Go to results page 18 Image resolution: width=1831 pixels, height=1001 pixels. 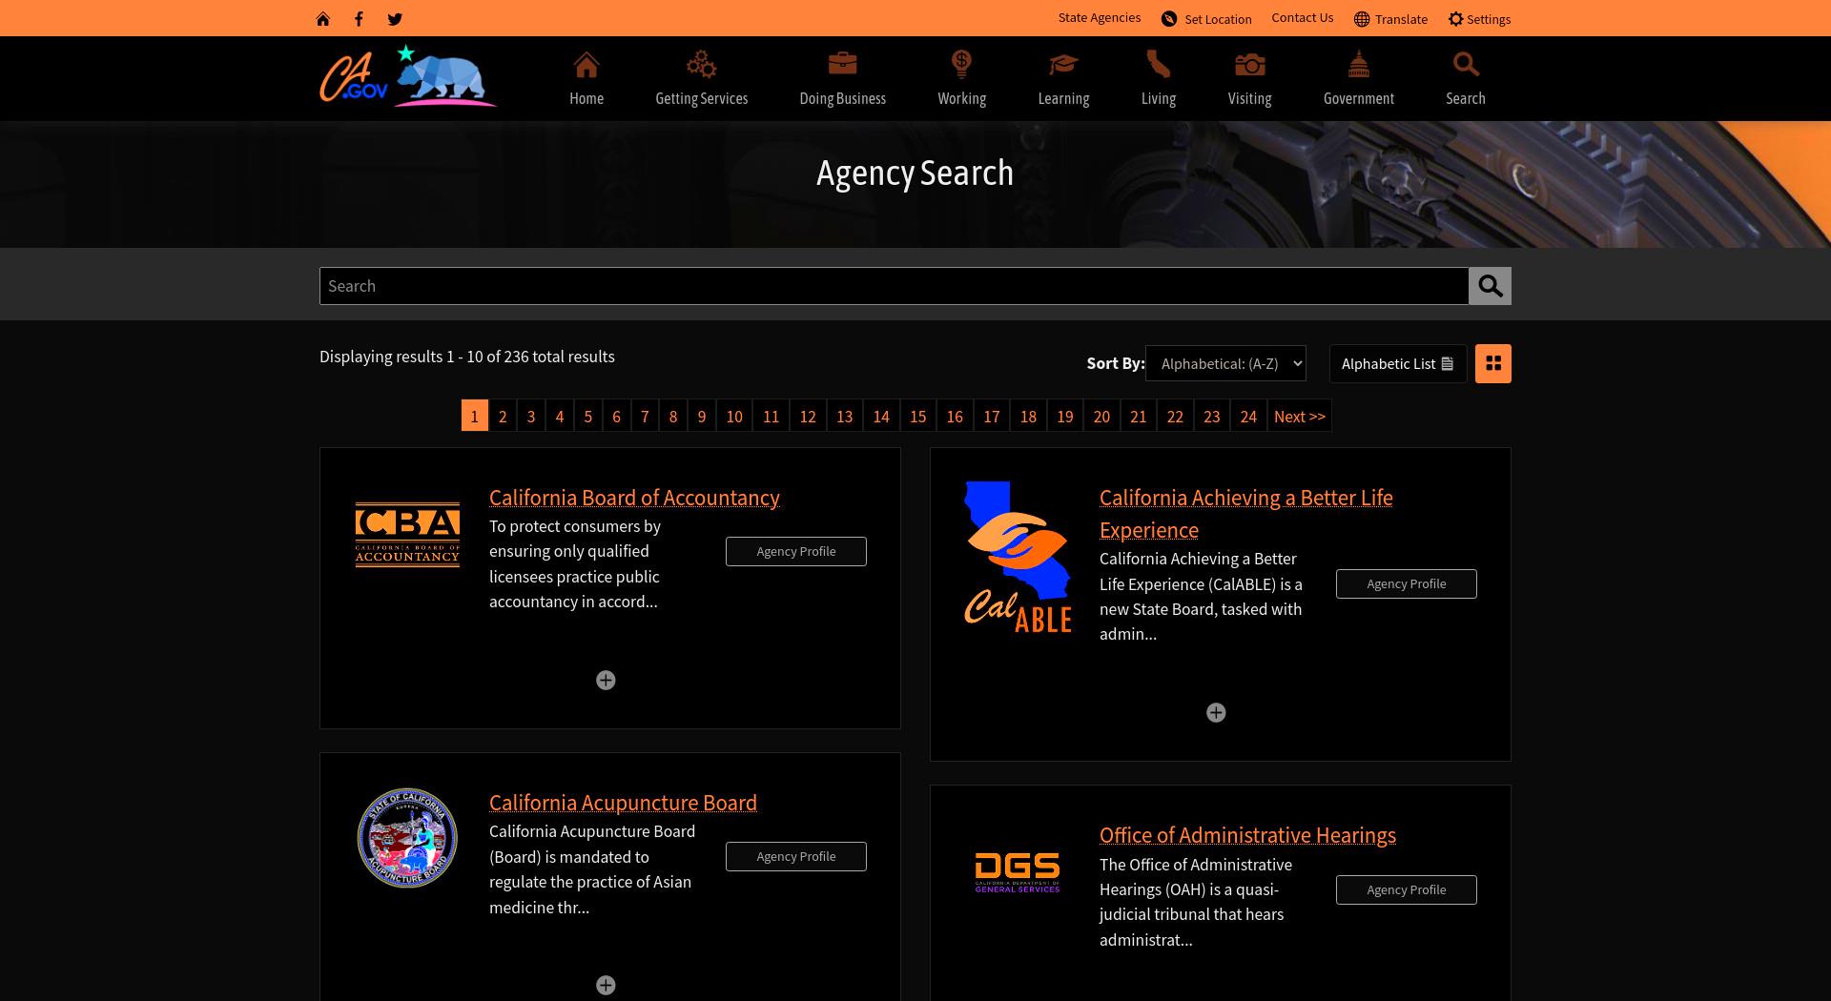pyautogui.click(x=1028, y=416)
